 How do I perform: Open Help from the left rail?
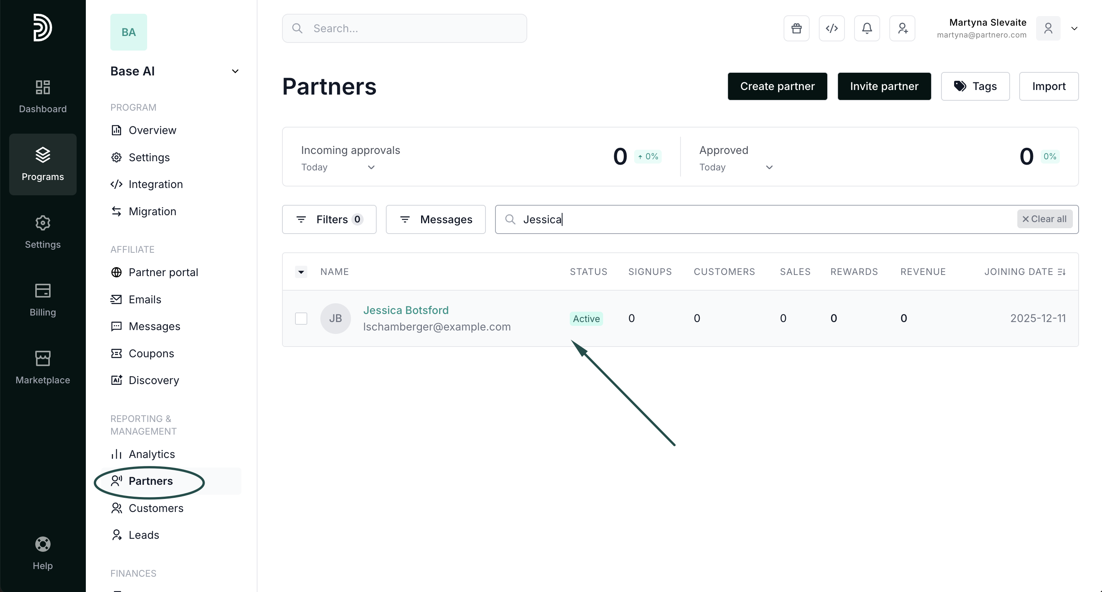[43, 553]
